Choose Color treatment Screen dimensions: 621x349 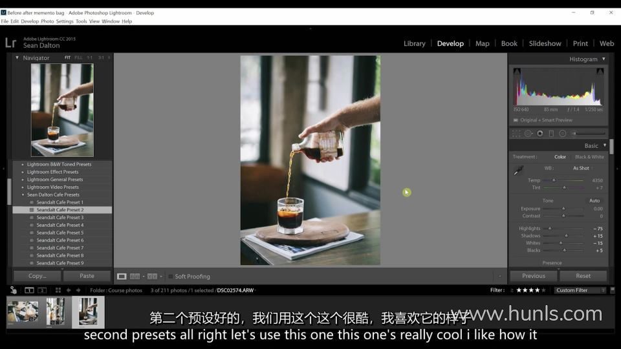click(x=560, y=156)
